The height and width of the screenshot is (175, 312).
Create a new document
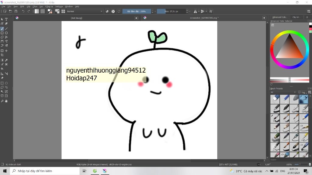(5, 11)
